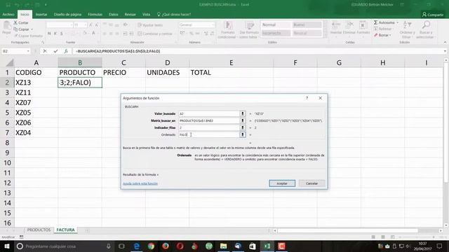Switch to the PRODUCTOS sheet tab
Viewport: 449px width, 252px height.
click(x=39, y=230)
